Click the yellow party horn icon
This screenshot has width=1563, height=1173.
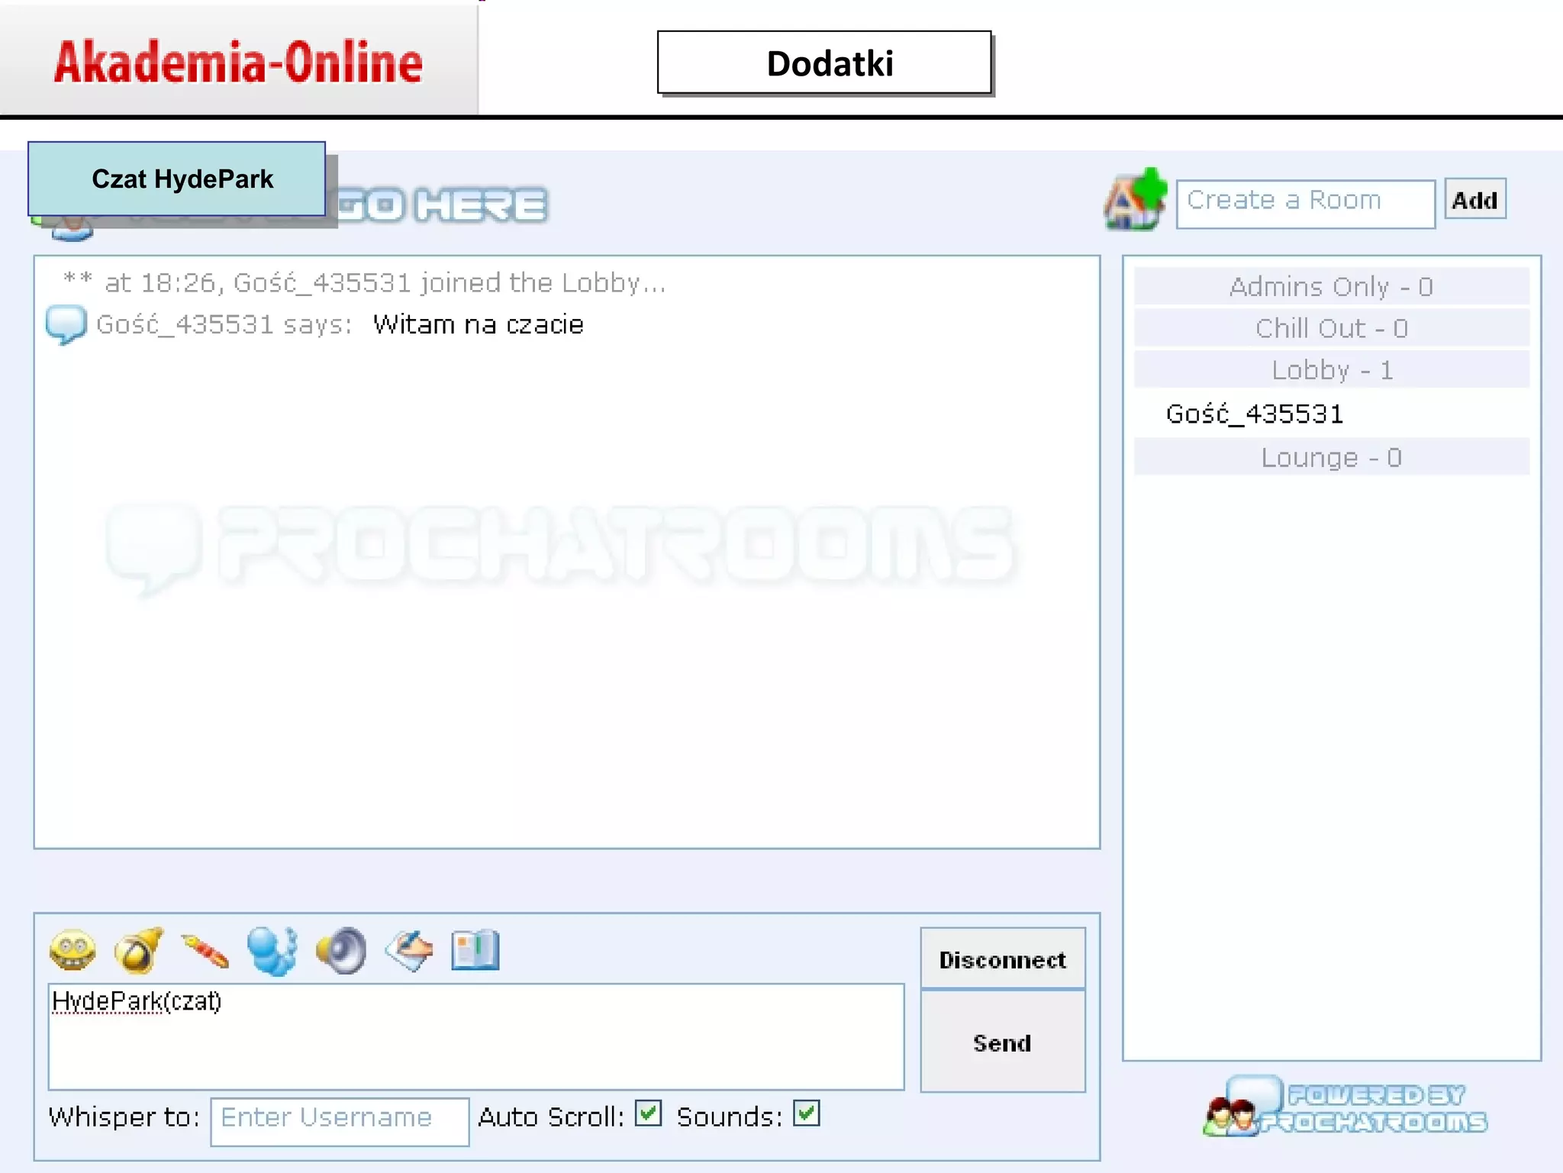coord(138,950)
